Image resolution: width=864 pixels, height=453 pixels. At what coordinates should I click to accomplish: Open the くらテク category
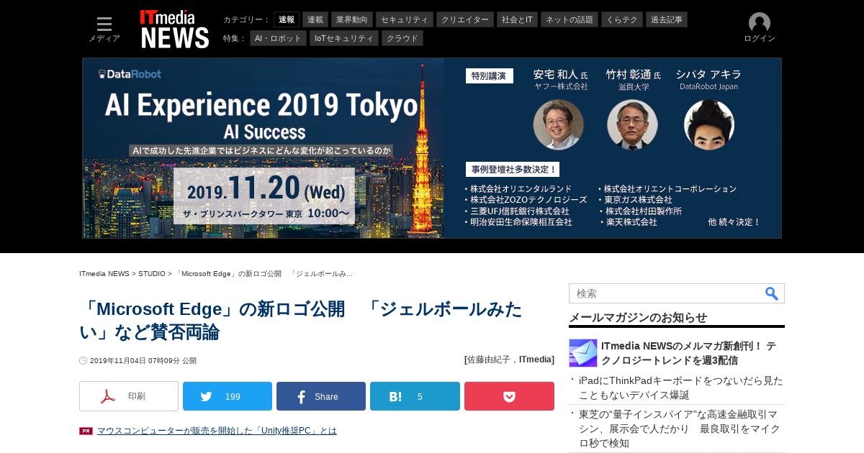[x=621, y=19]
